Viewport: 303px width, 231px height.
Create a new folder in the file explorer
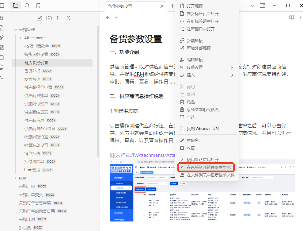click(x=49, y=18)
